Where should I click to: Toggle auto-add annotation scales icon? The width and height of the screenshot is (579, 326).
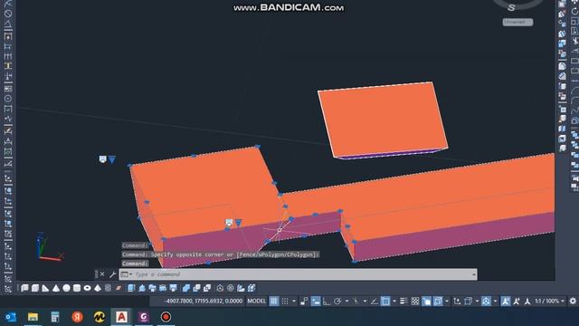pos(517,302)
